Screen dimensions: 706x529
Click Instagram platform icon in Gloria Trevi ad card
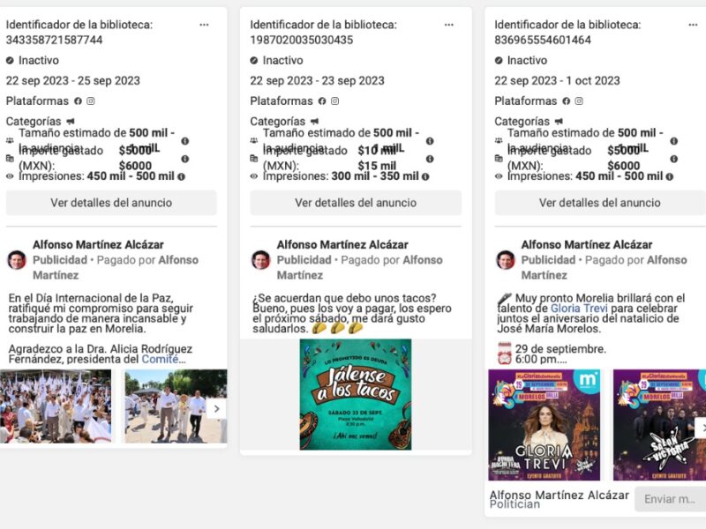tap(579, 101)
